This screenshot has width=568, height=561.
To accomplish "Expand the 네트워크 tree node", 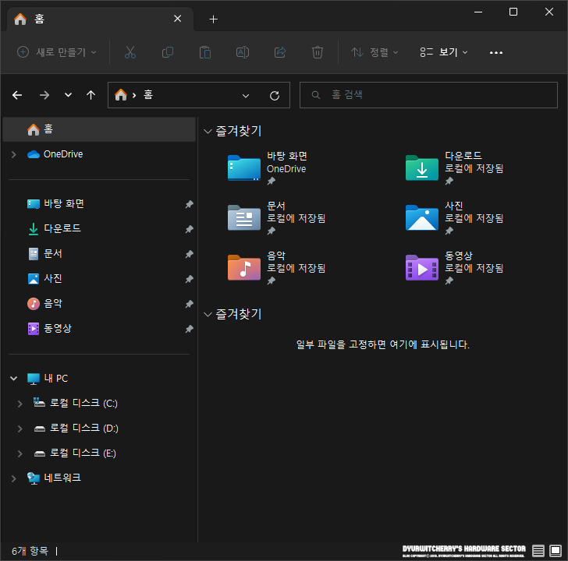I will [14, 478].
